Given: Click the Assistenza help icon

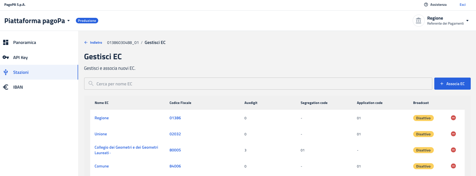Looking at the screenshot, I should (426, 5).
